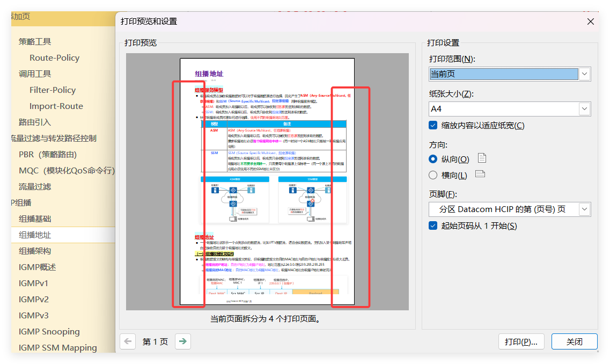Viewport: 610px width, 364px height.
Task: Click the 打印(P)... button
Action: 521,341
